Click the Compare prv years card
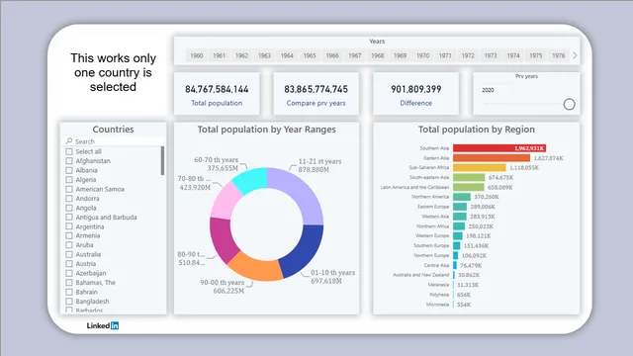 tap(316, 94)
